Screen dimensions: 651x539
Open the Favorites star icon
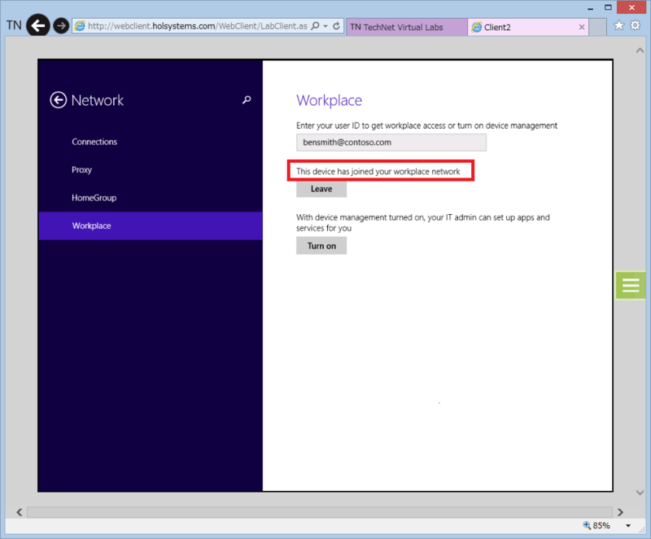[x=618, y=26]
